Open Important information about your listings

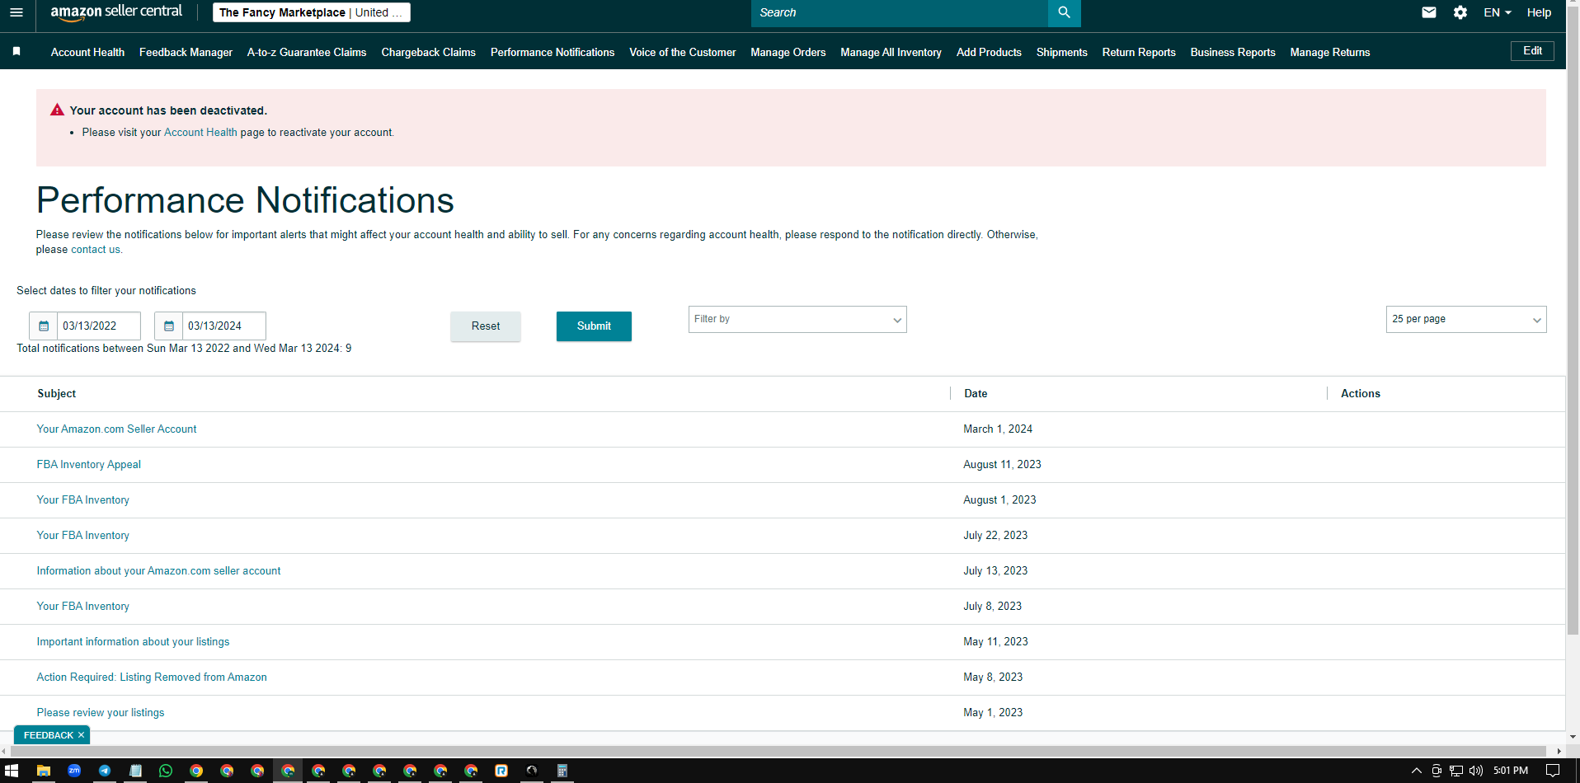tap(133, 642)
